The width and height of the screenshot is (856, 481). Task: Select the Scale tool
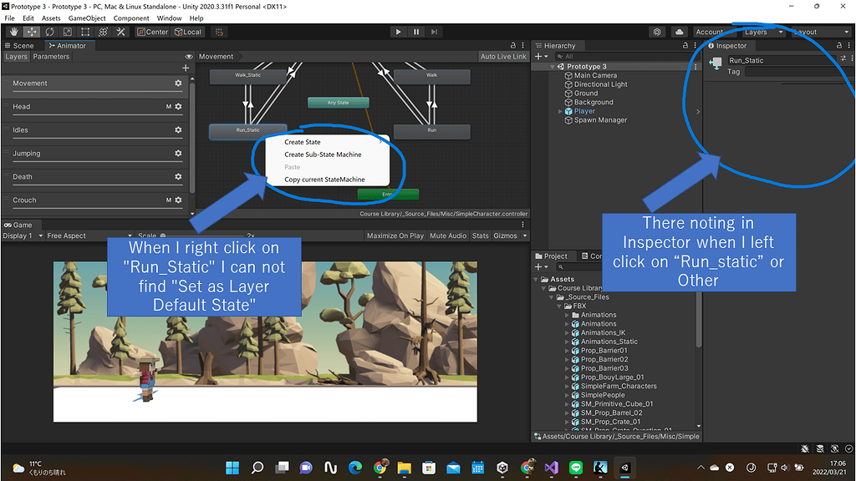(x=67, y=31)
